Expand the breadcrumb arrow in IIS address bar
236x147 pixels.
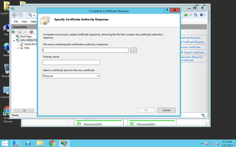pyautogui.click(x=34, y=15)
